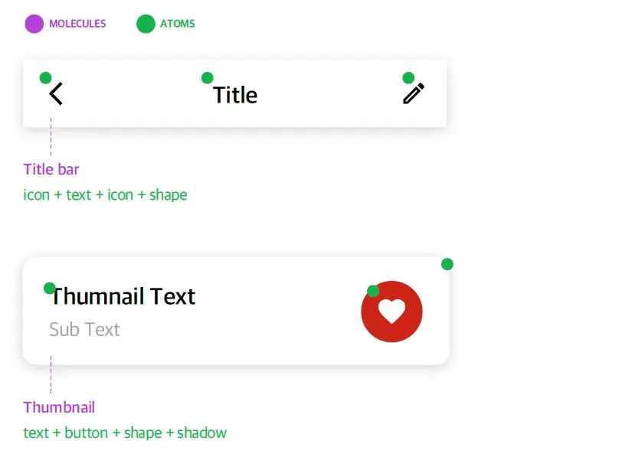This screenshot has height=460, width=629.
Task: Click the ATOMS legend label
Action: (x=177, y=24)
